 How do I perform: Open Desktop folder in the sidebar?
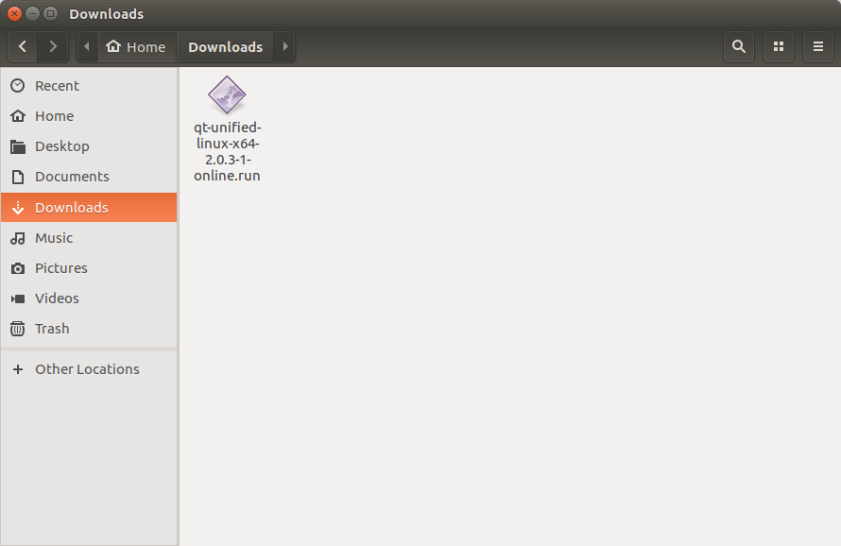click(89, 146)
